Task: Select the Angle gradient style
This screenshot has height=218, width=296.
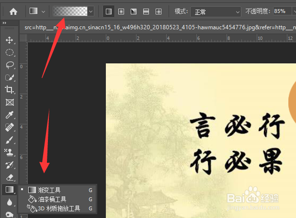Action: [134, 12]
